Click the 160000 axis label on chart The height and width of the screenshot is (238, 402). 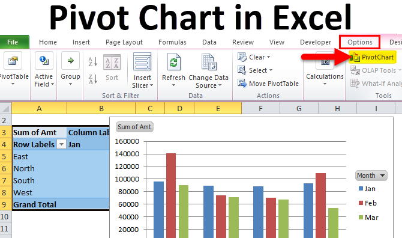click(x=127, y=141)
